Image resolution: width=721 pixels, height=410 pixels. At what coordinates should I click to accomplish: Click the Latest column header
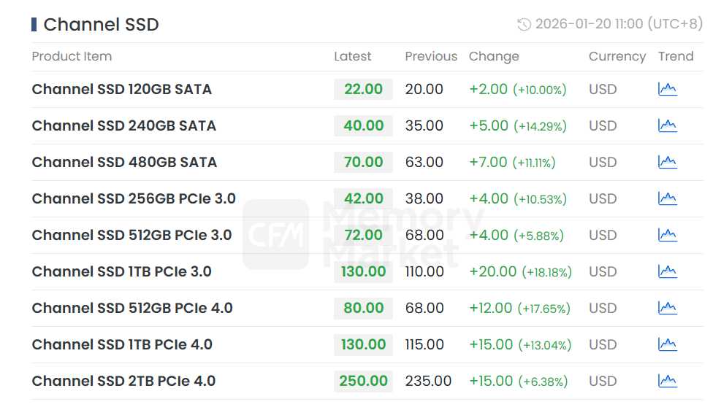352,56
